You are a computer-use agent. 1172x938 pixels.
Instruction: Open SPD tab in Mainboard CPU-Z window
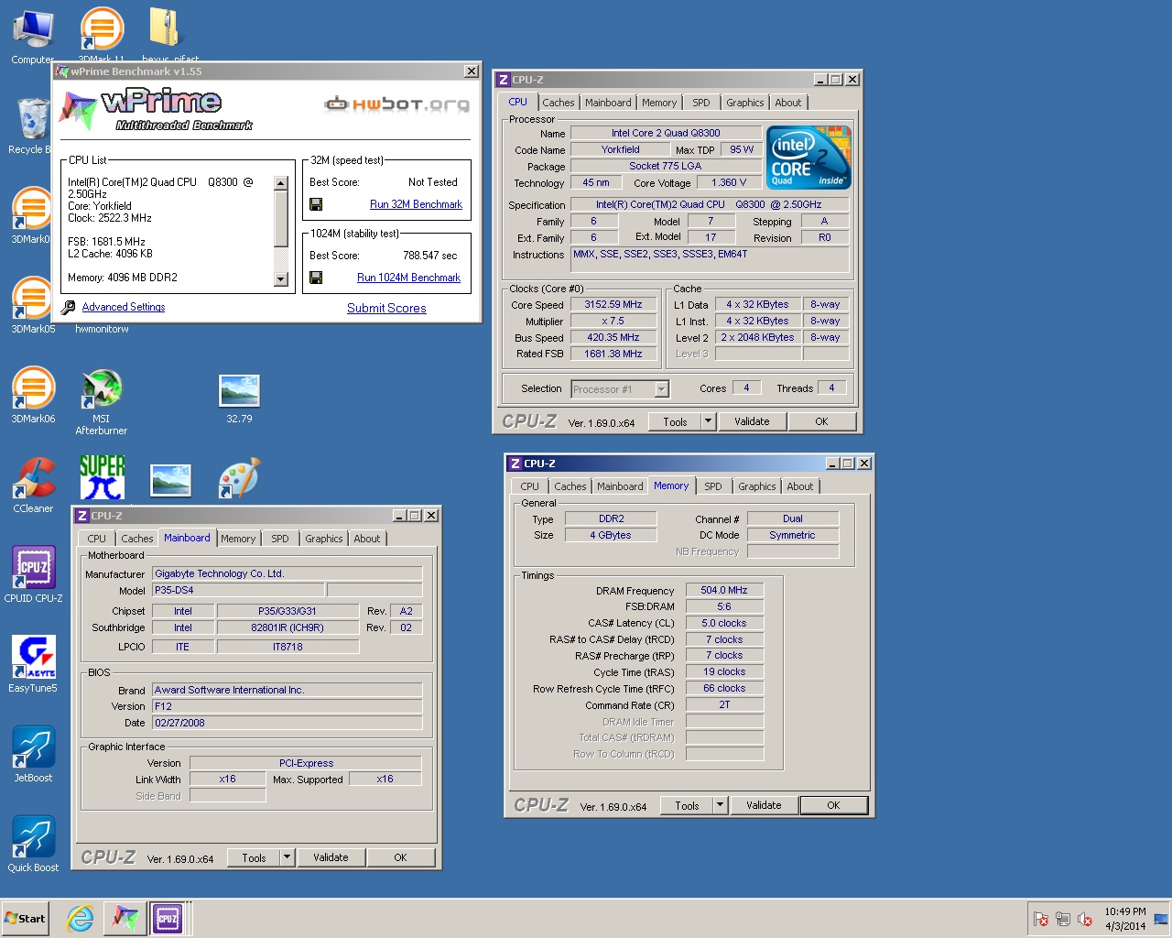tap(279, 539)
